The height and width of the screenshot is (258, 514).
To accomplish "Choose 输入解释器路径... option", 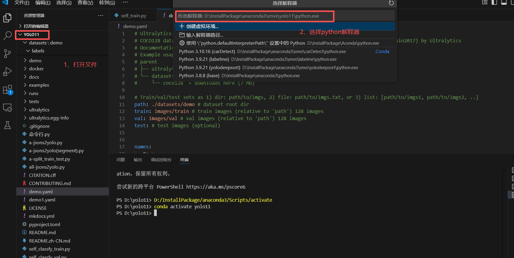I will (285, 35).
